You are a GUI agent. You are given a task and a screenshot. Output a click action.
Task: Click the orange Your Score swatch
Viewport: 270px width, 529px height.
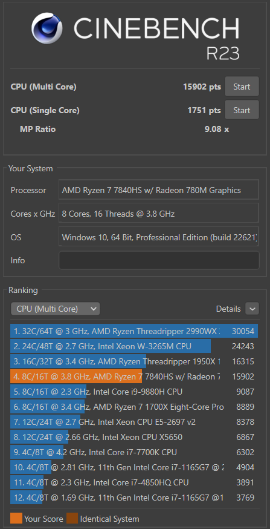click(16, 519)
